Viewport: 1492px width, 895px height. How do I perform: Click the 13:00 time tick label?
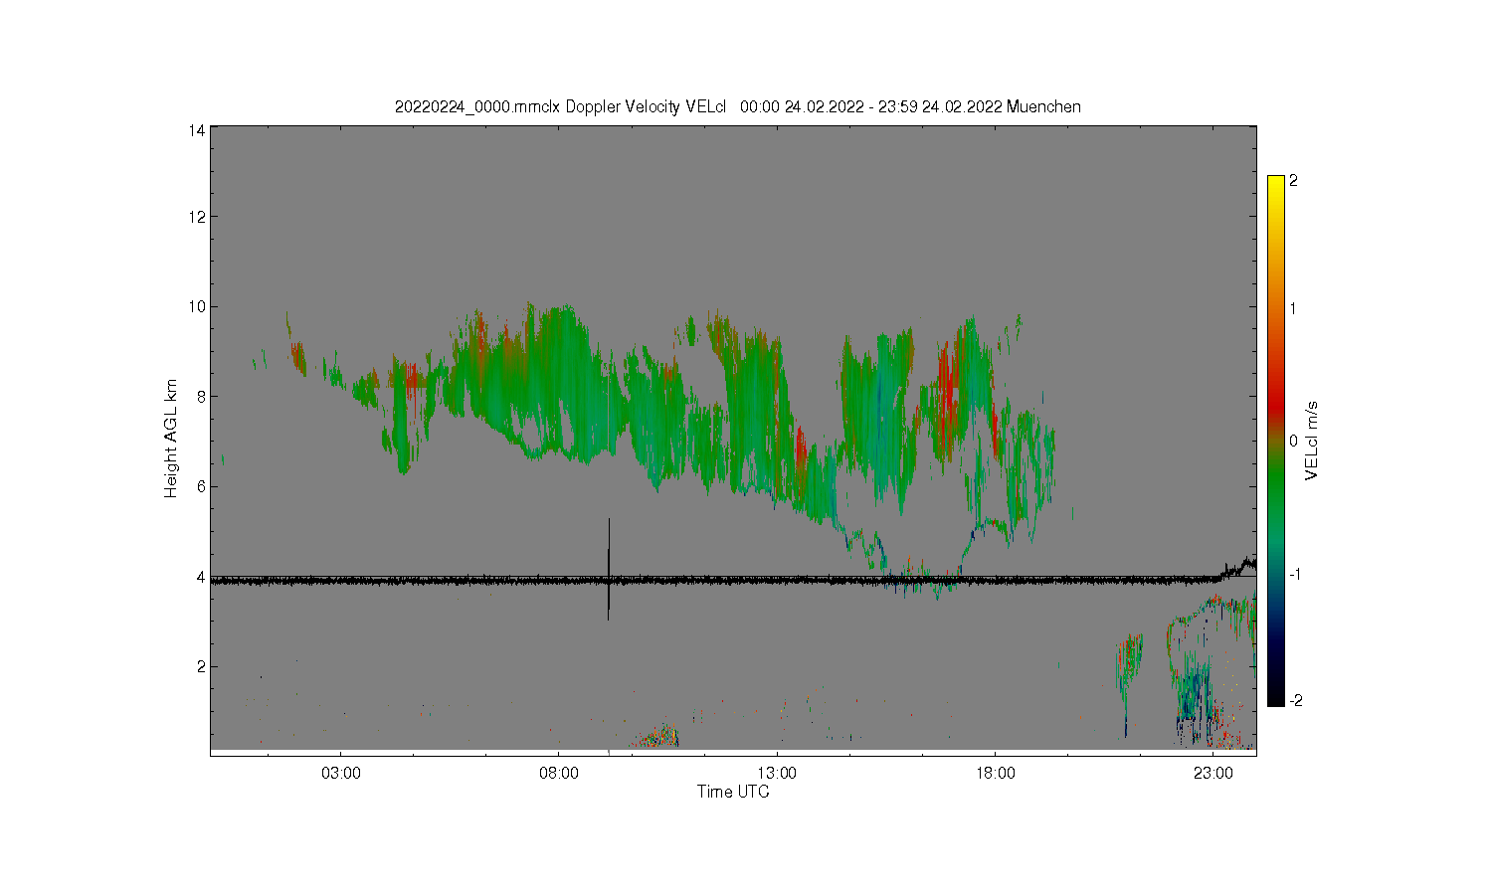[777, 773]
